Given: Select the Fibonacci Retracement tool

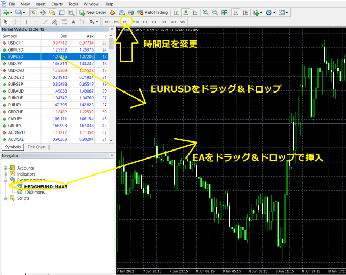Looking at the screenshot, I should [64, 22].
